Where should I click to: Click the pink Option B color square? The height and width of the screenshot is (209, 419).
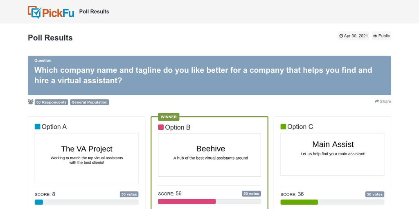point(161,127)
